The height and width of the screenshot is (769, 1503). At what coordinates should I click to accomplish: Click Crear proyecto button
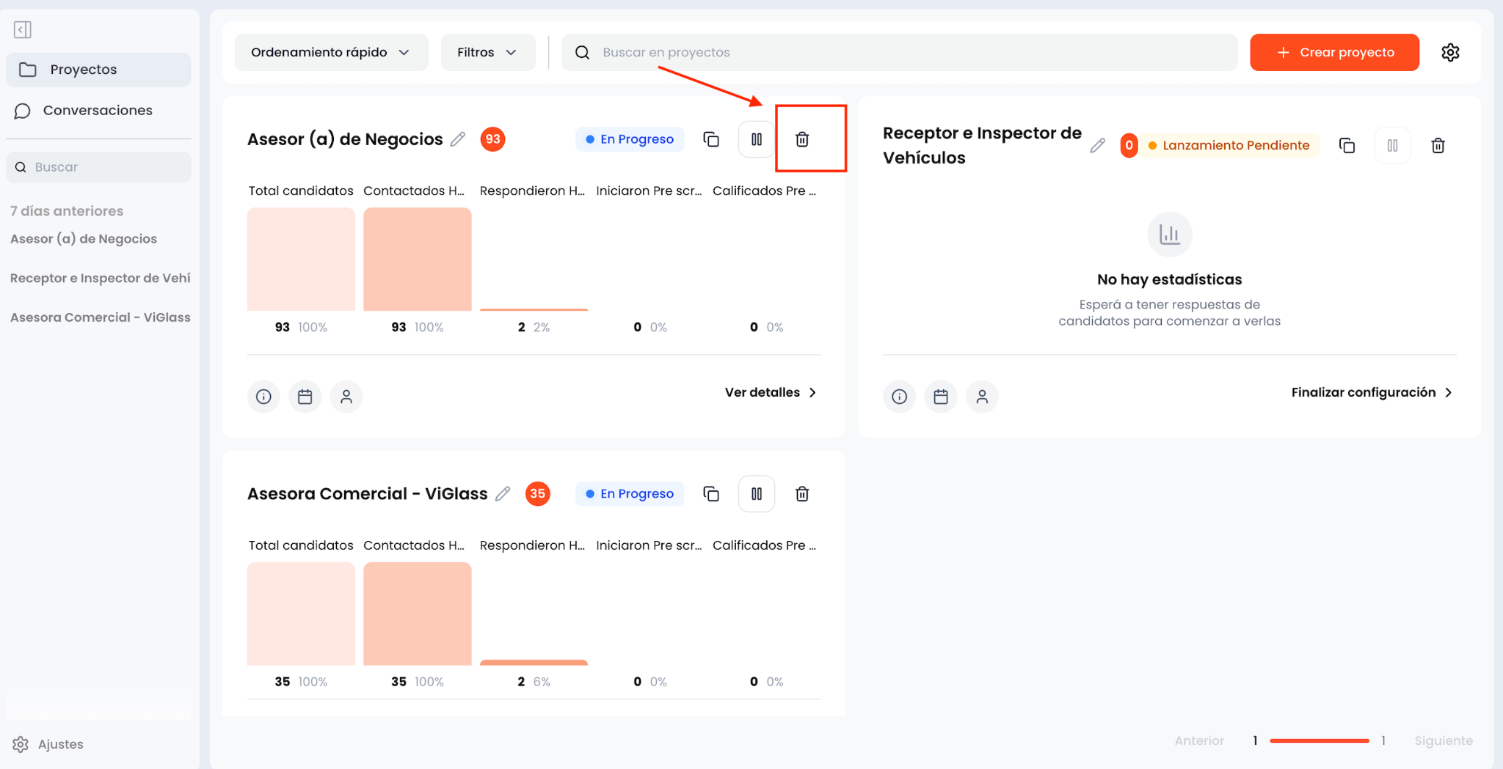point(1334,52)
